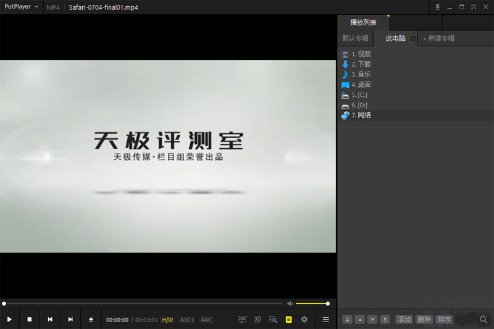Switch to 默认专辑 tab
494x329 pixels.
click(356, 38)
